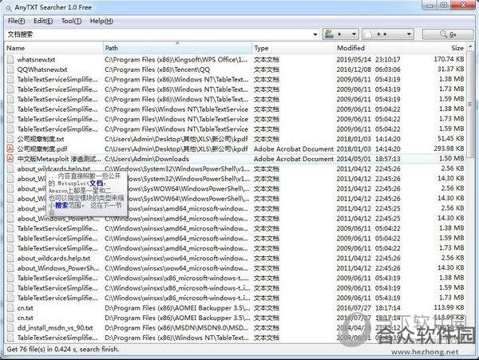Click the vertical scrollbar thumb
This screenshot has width=479, height=360.
pos(470,105)
